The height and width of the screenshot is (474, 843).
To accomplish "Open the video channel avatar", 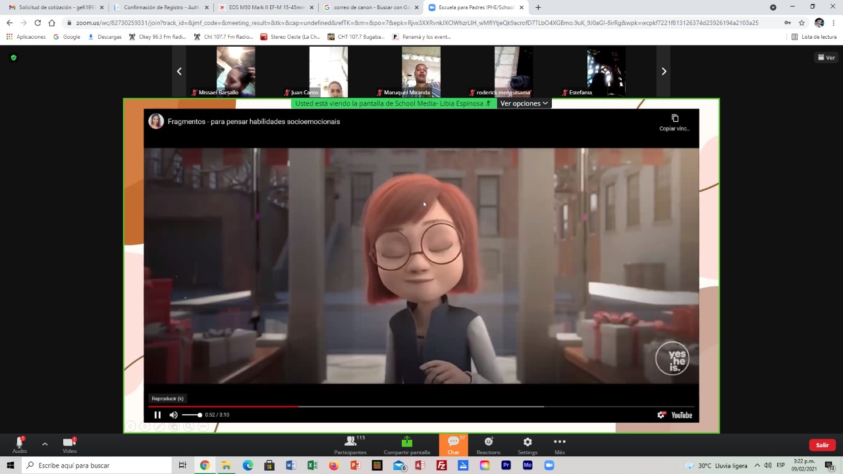I will pos(156,121).
